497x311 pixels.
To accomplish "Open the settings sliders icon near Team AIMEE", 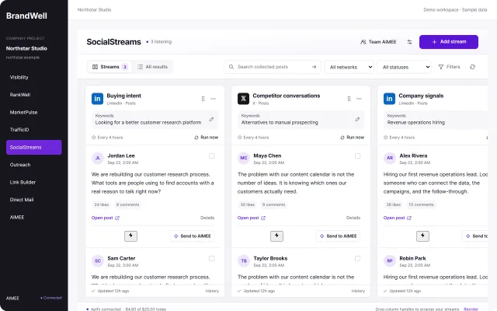I will (x=409, y=42).
